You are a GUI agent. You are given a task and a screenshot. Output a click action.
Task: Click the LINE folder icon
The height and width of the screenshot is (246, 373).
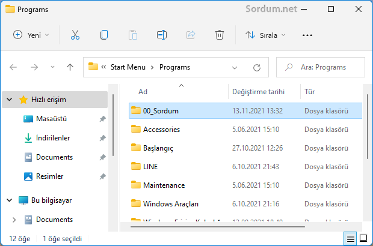(x=136, y=166)
